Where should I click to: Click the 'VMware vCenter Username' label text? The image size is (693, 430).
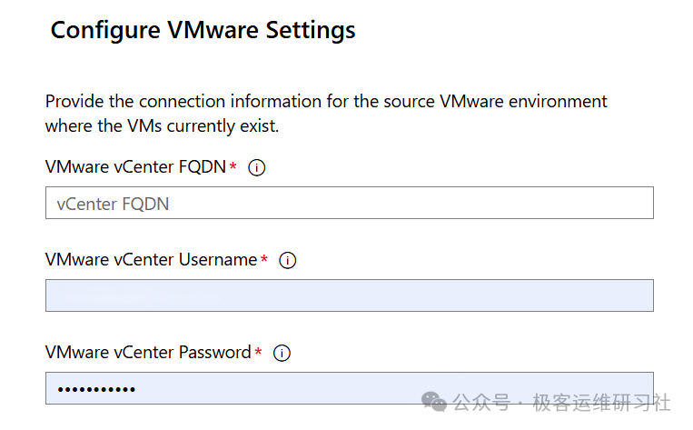[151, 260]
